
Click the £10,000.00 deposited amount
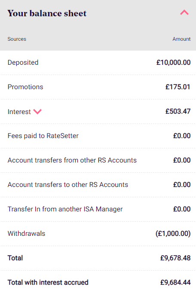174,63
